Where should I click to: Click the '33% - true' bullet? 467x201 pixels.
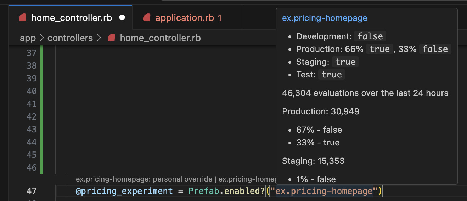(318, 143)
